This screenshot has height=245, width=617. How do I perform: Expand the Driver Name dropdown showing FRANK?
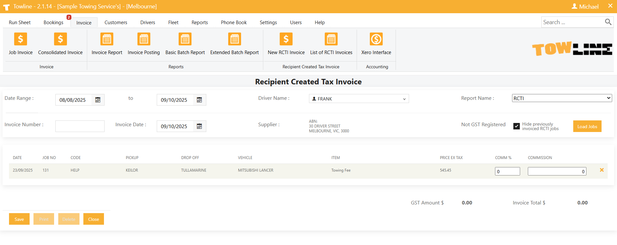(x=359, y=99)
